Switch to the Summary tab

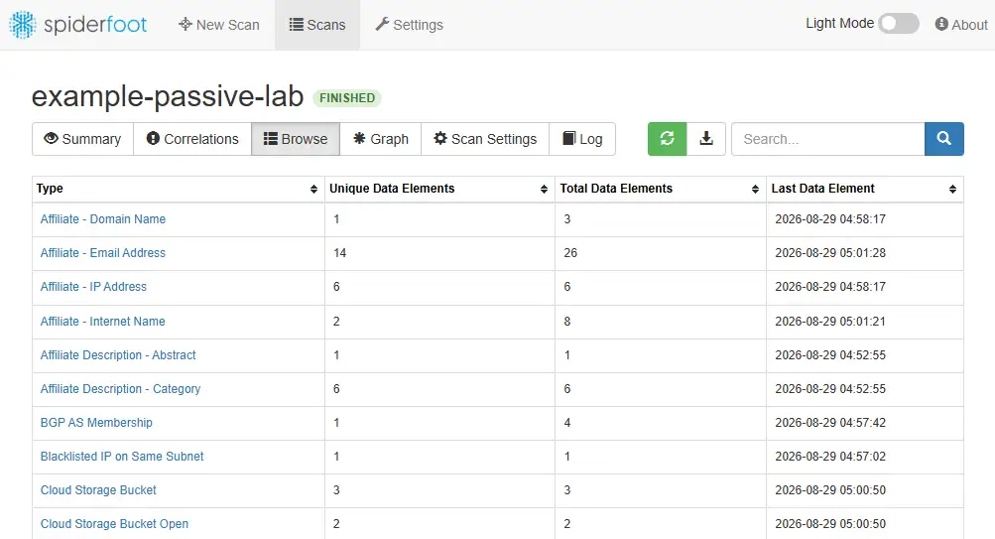[82, 139]
